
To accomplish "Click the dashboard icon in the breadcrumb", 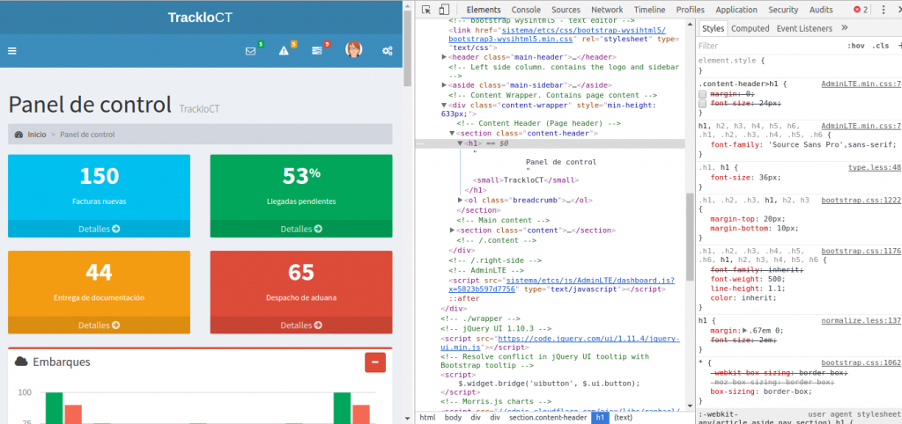I will (x=18, y=135).
